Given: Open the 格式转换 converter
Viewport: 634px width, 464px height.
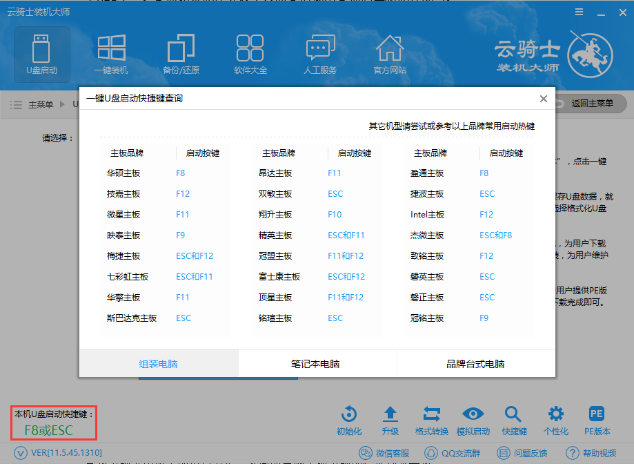Looking at the screenshot, I should [x=431, y=420].
